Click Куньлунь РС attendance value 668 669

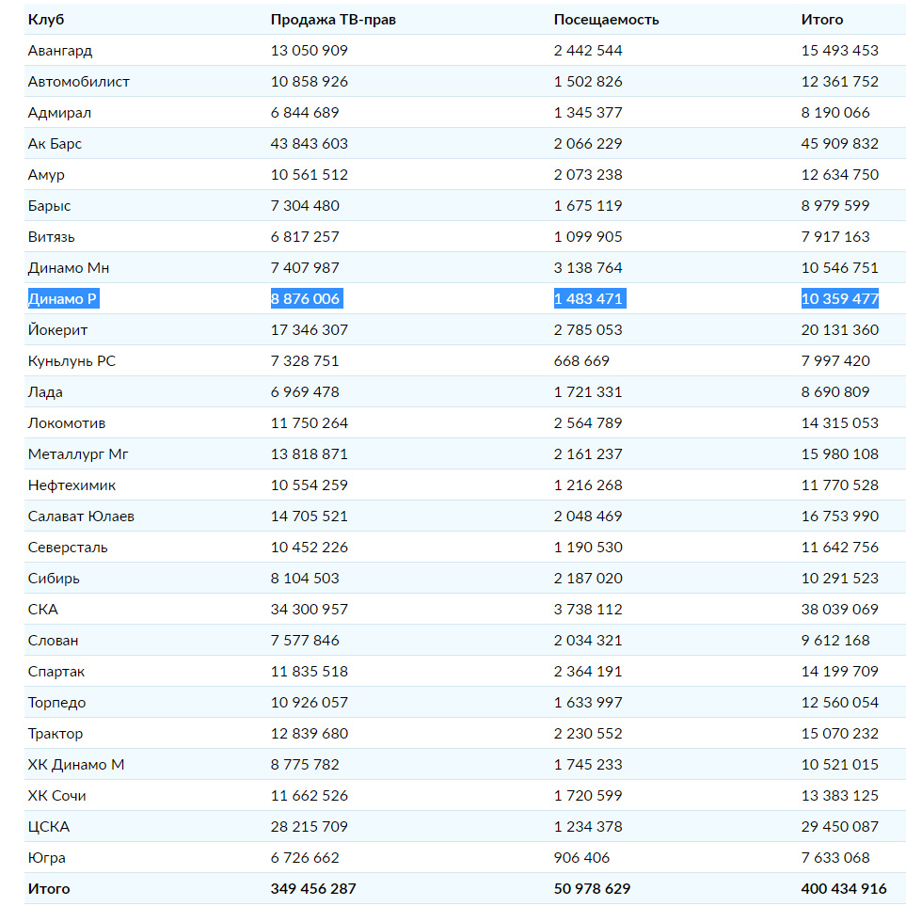(581, 361)
